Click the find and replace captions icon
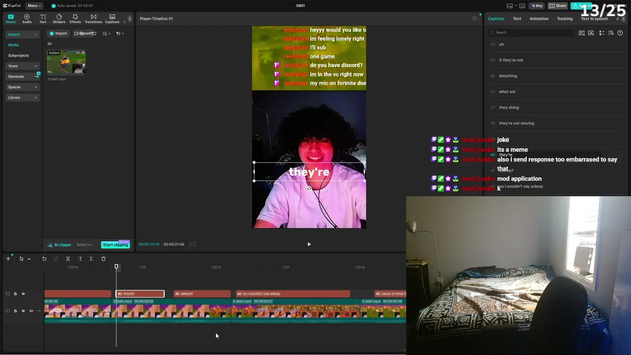This screenshot has height=355, width=631. tap(611, 33)
